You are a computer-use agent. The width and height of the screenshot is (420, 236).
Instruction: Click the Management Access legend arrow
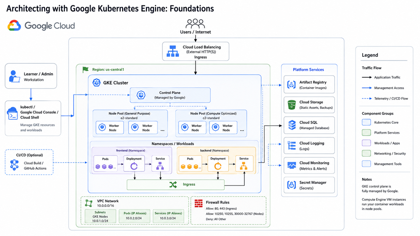pos(367,88)
